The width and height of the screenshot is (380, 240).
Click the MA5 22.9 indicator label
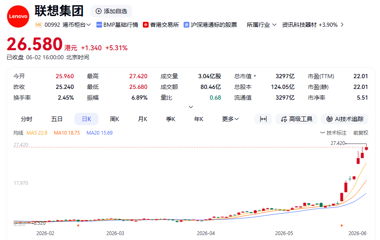click(x=37, y=133)
